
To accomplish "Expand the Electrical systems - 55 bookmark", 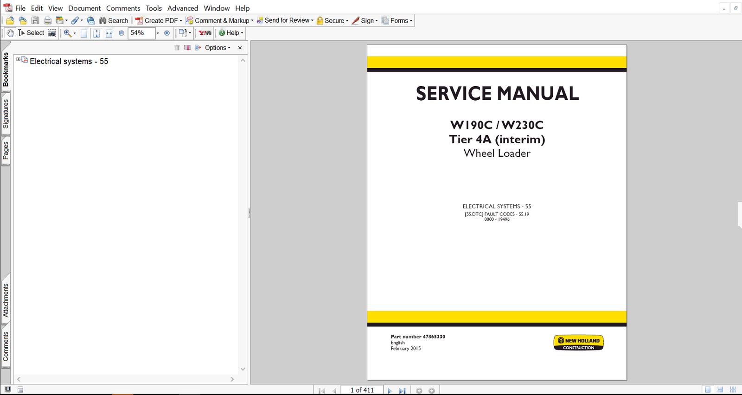I will [18, 59].
